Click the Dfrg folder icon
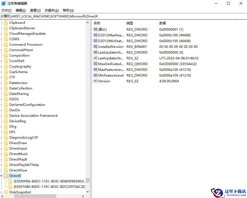 [x=6, y=127]
